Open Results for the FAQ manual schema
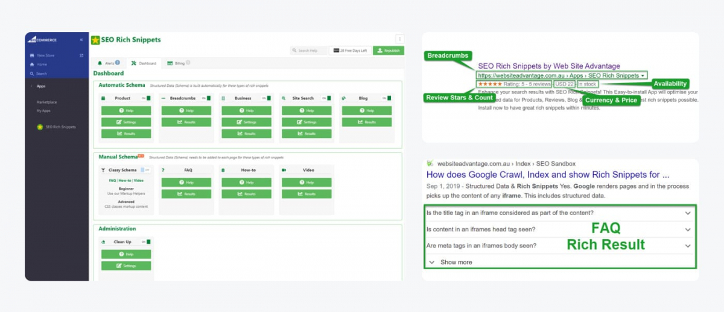 [x=186, y=194]
